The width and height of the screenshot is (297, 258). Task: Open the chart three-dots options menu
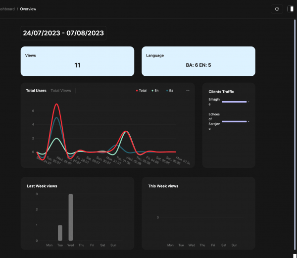click(188, 90)
